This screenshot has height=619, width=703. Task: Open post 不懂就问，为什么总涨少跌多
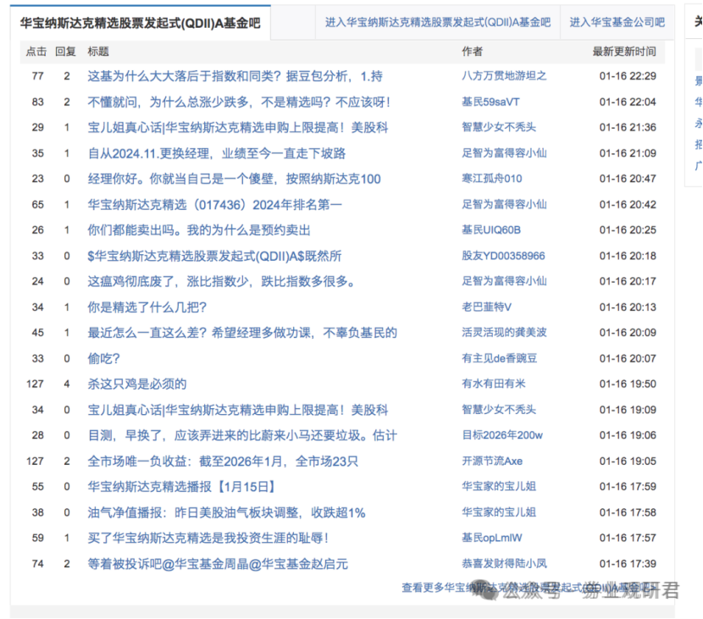(239, 102)
